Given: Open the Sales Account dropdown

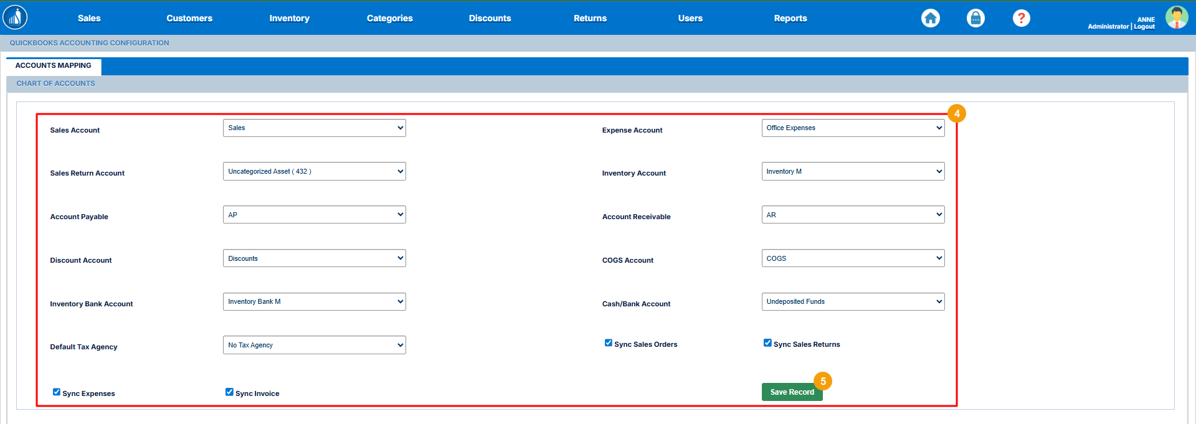Looking at the screenshot, I should (314, 128).
